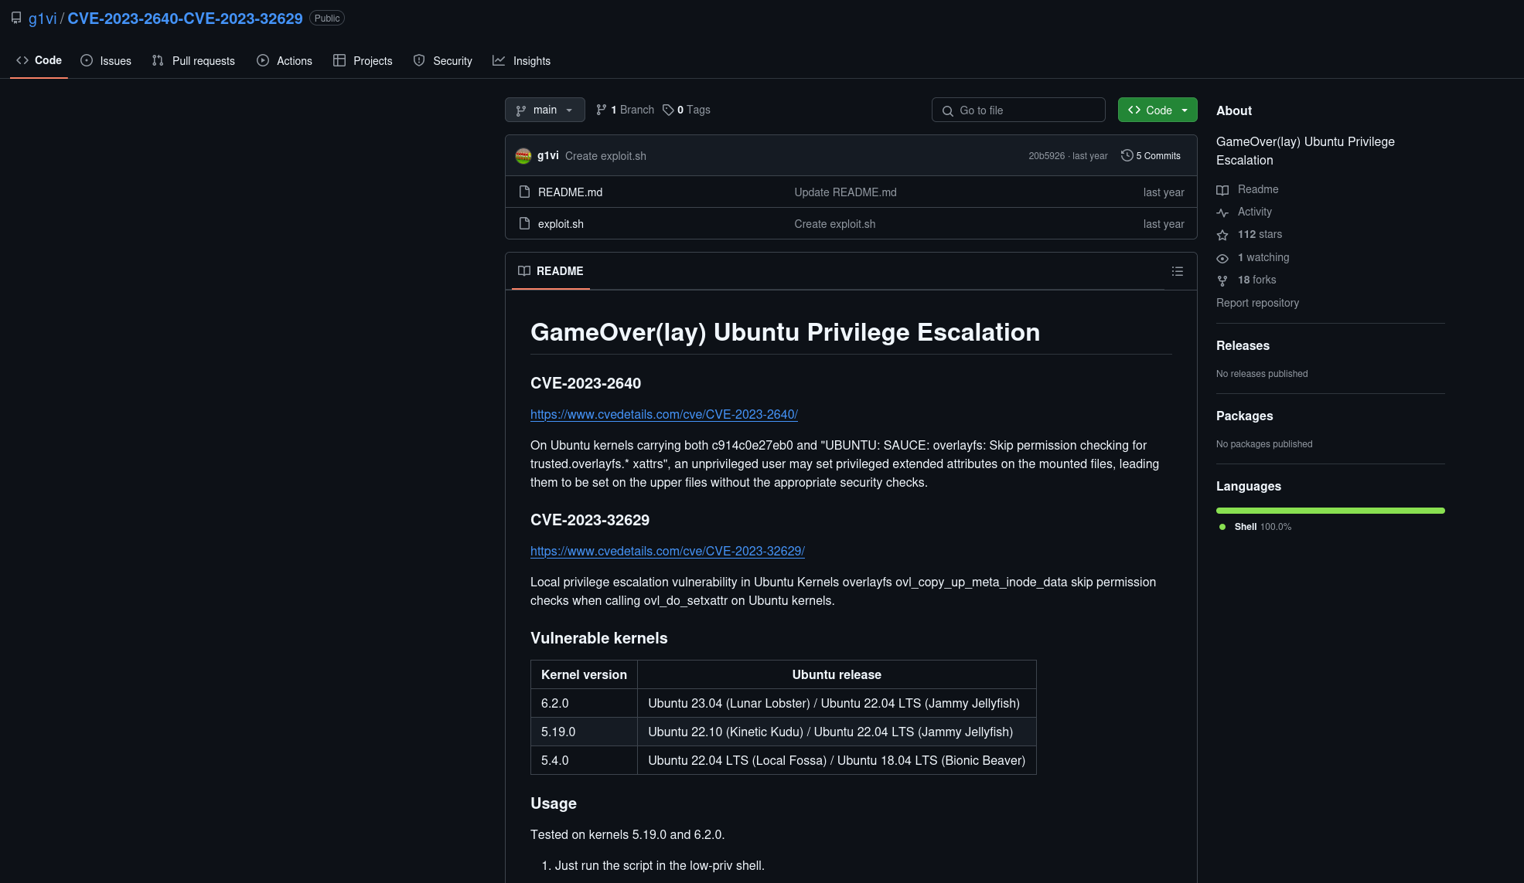The image size is (1524, 883).
Task: Open the Issues tab
Action: coord(106,61)
